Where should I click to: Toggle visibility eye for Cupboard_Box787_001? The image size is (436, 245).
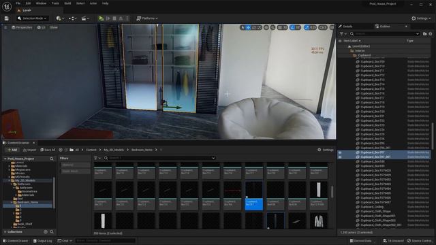tap(340, 157)
